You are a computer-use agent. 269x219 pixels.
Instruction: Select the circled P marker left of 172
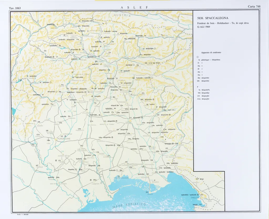tap(56, 160)
